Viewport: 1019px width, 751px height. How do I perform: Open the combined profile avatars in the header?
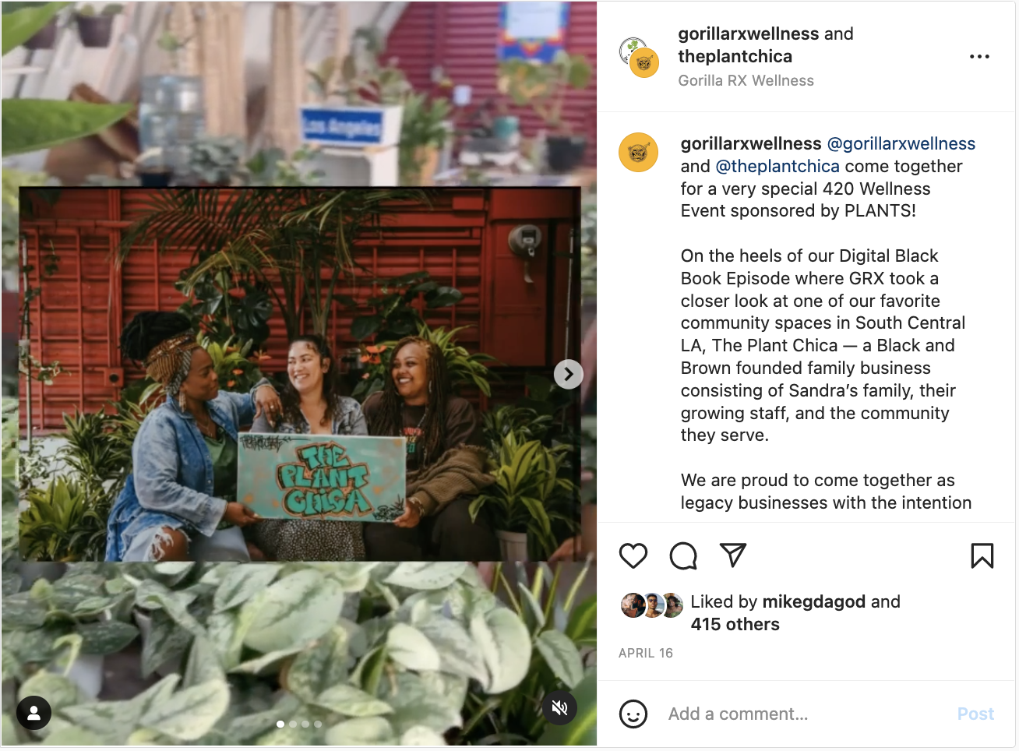coord(640,58)
